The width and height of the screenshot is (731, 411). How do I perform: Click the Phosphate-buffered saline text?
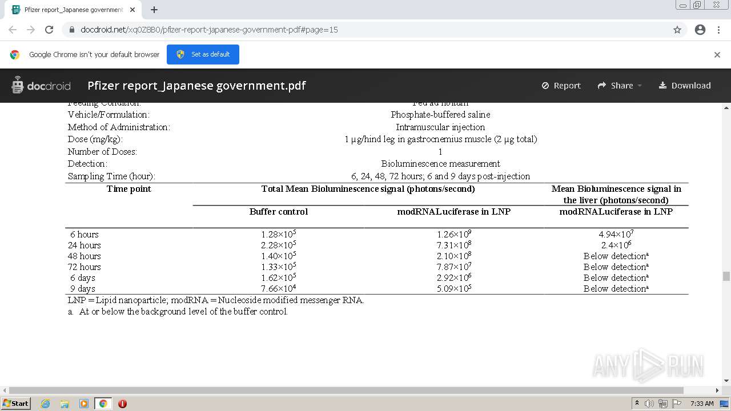[x=440, y=115]
